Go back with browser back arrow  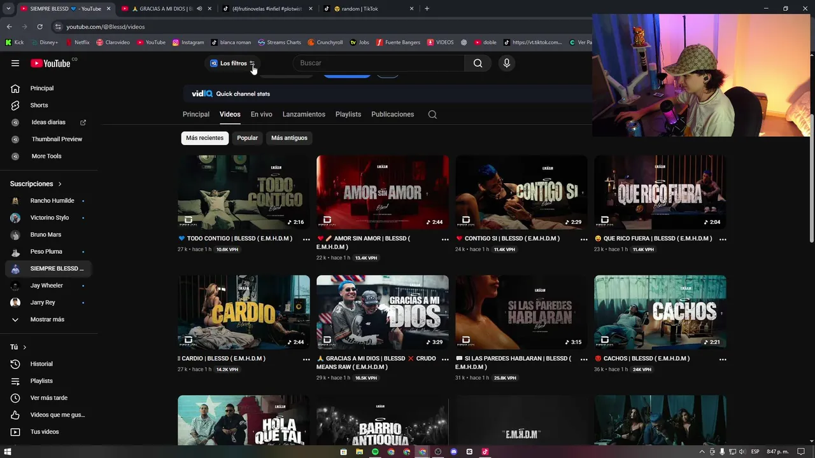[10, 27]
